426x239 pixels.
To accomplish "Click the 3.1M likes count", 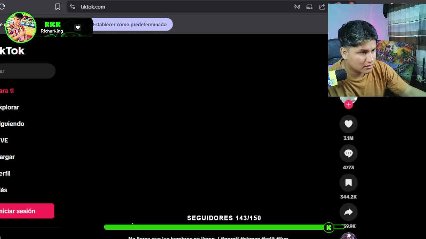I will point(348,138).
